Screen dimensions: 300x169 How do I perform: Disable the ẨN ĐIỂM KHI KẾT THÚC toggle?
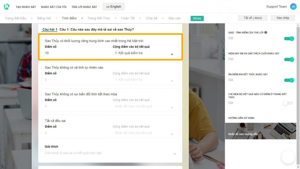click(289, 80)
